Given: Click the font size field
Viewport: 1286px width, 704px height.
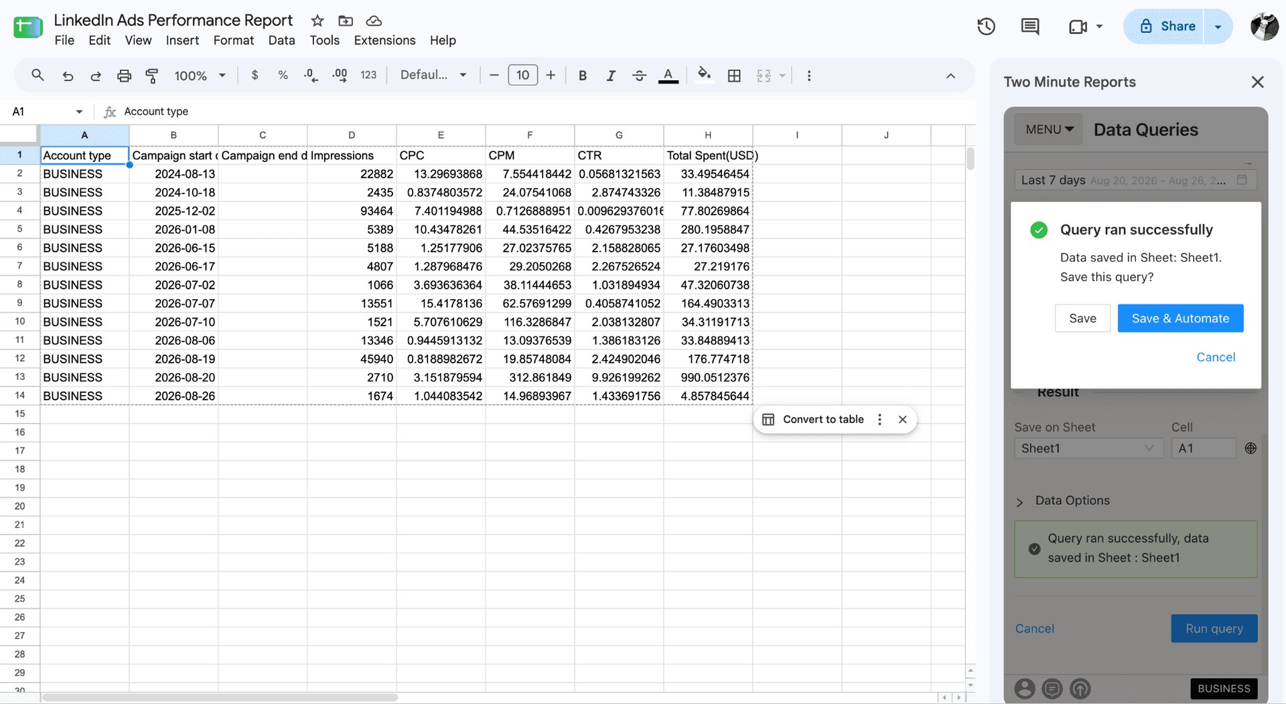Looking at the screenshot, I should 522,76.
